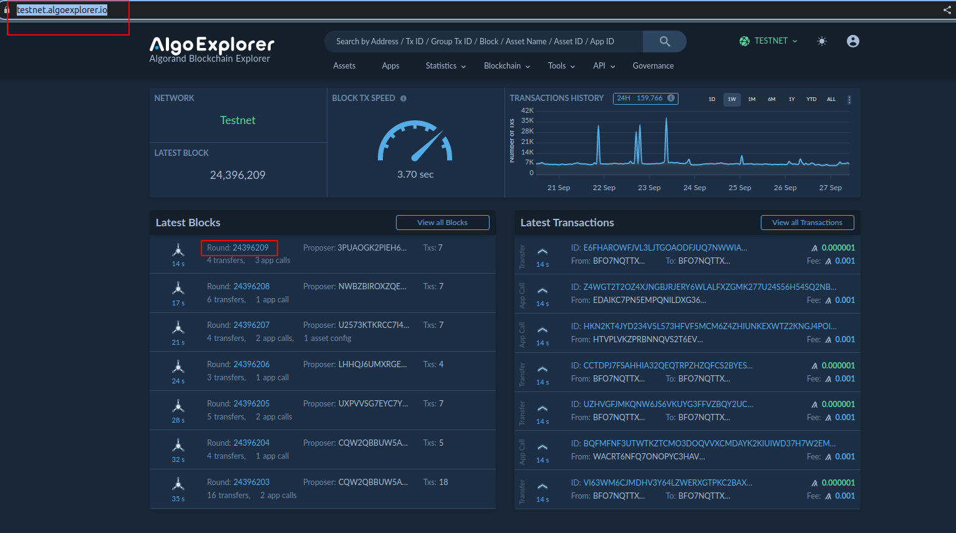Image resolution: width=956 pixels, height=533 pixels.
Task: Click View all Transactions button
Action: pyautogui.click(x=808, y=223)
